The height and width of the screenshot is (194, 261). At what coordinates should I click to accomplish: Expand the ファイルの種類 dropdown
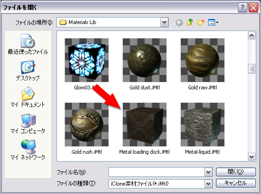[209, 184]
